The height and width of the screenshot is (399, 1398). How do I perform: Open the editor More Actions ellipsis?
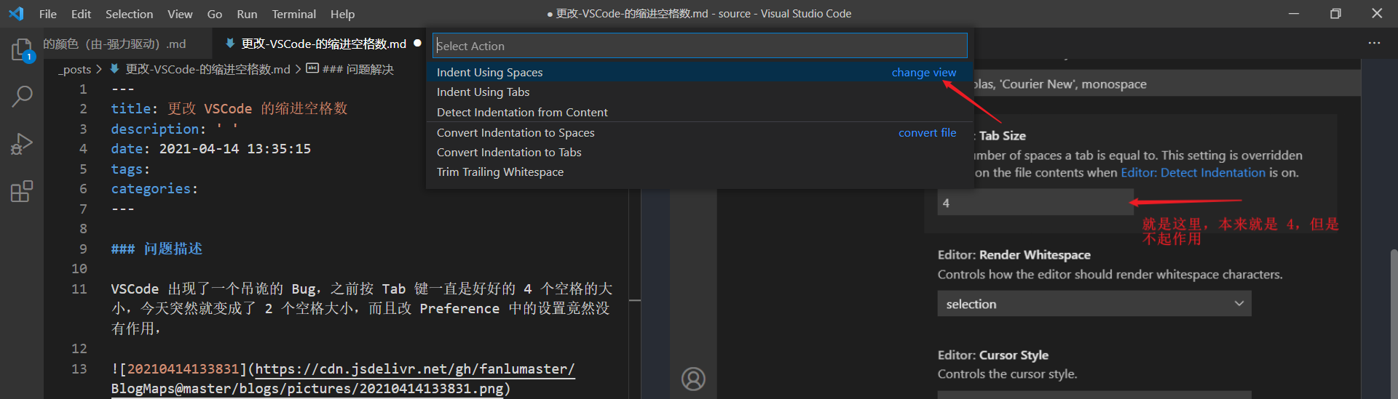click(x=1374, y=44)
